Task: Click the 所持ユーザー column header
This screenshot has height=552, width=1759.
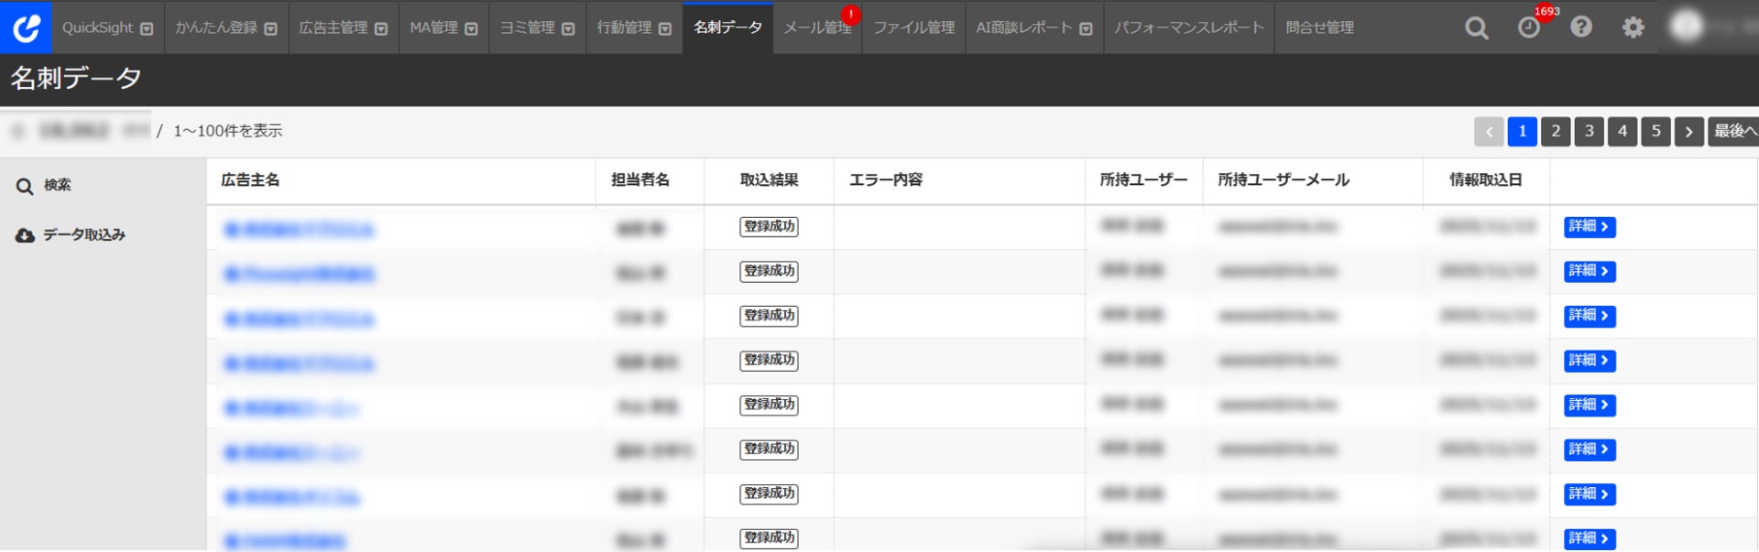Action: click(1144, 180)
